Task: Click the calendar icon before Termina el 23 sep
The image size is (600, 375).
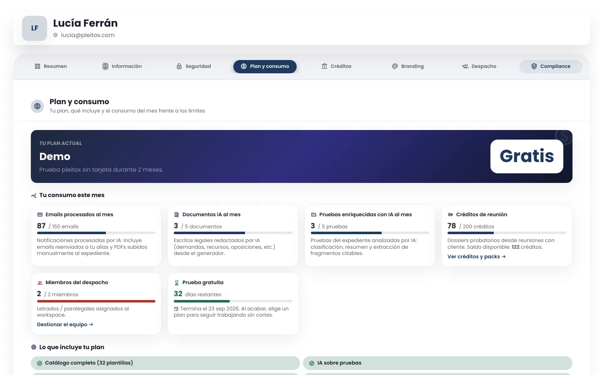Action: pos(176,309)
